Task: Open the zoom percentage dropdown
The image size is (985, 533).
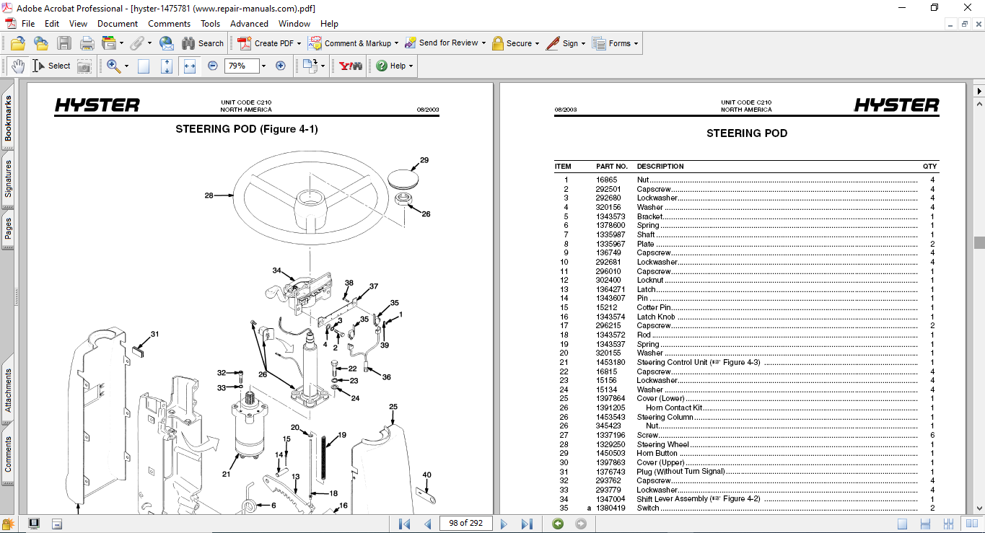Action: pos(263,66)
